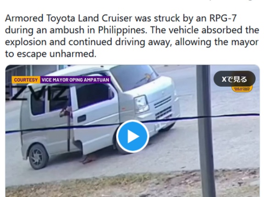
Task: Click the blue play triangle icon
Action: click(133, 136)
